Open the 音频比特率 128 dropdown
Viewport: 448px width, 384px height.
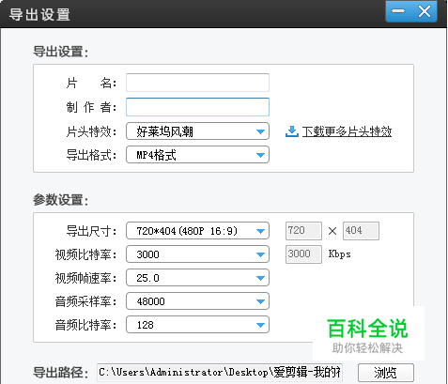[197, 325]
